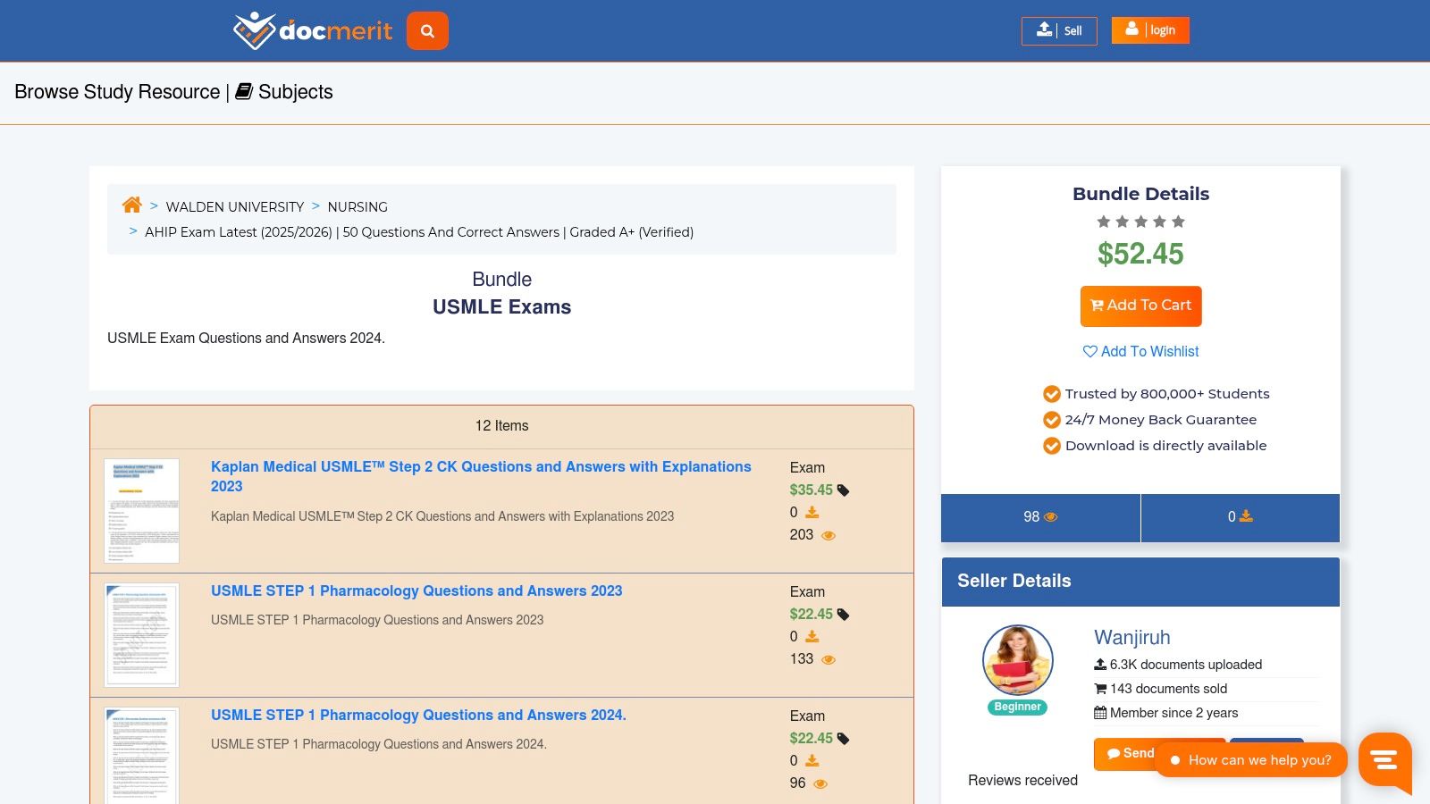Click 'Download is directly available' text
Image resolution: width=1430 pixels, height=804 pixels.
(1165, 446)
